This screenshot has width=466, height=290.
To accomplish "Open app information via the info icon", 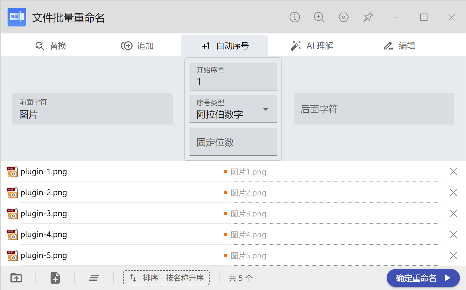I will coord(294,17).
